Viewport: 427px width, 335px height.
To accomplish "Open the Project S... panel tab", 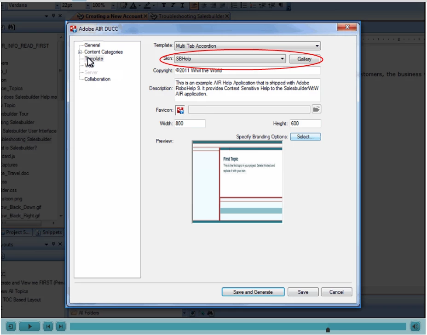I will coord(17,232).
